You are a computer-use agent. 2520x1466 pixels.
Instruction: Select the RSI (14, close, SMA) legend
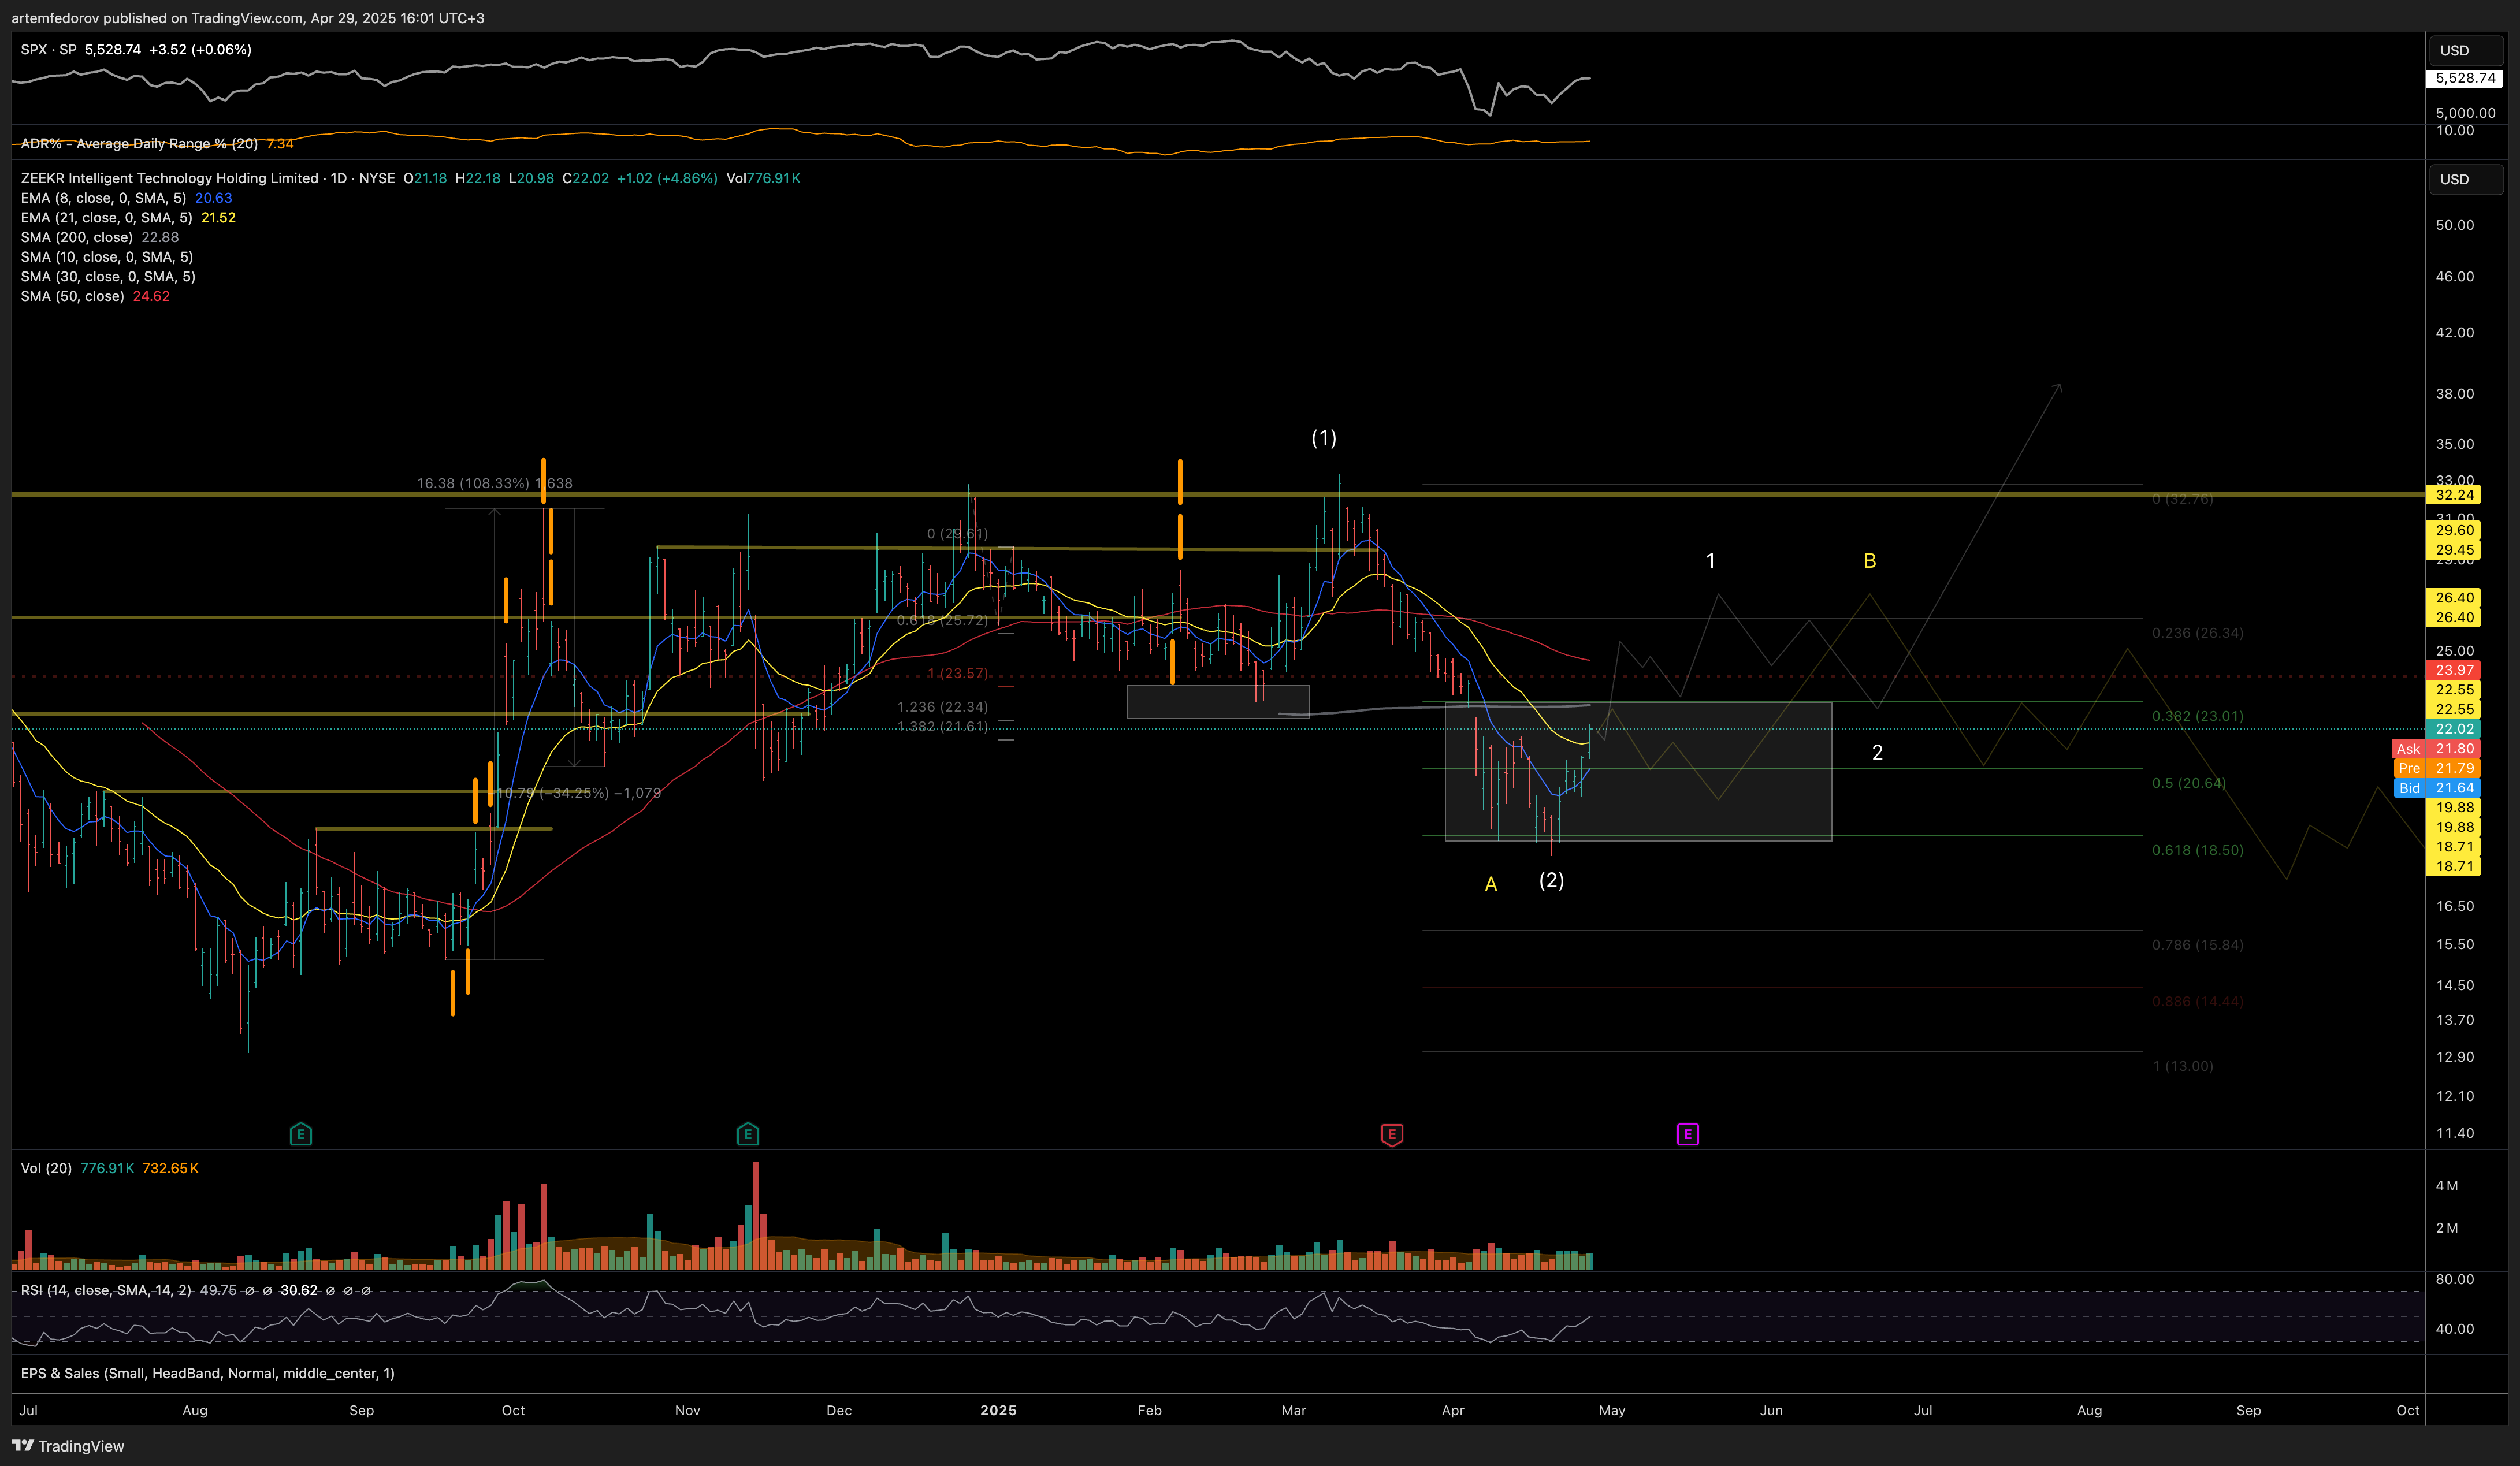106,1290
